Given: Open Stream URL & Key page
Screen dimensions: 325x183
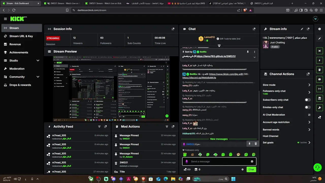Looking at the screenshot, I should pos(22,36).
